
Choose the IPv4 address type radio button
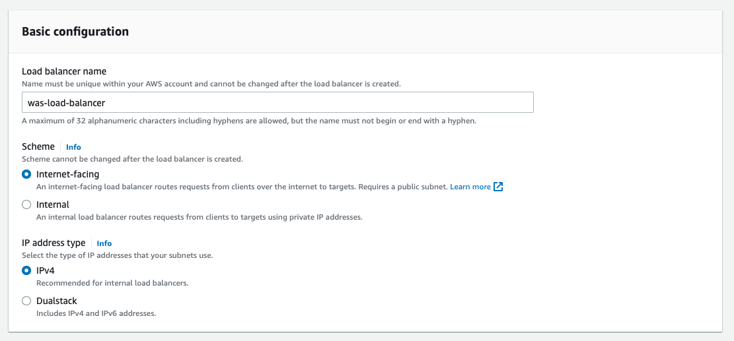(x=26, y=270)
